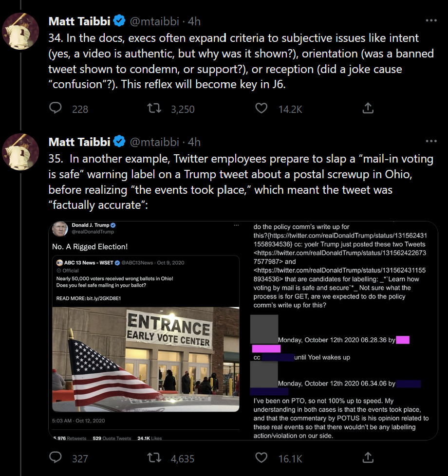
Task: Reply to tweet 35 with 327 replies
Action: pyautogui.click(x=56, y=458)
